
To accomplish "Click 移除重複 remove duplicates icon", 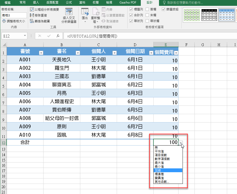I will [32, 15].
